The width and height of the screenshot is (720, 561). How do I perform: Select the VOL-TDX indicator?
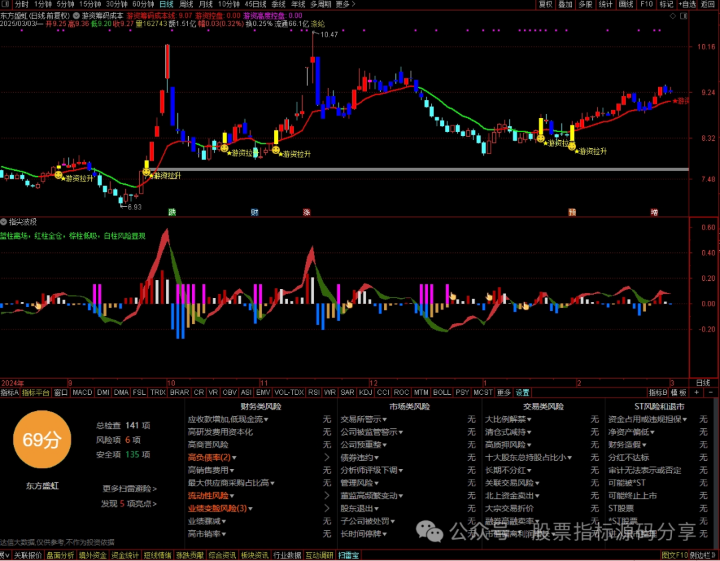tap(289, 392)
